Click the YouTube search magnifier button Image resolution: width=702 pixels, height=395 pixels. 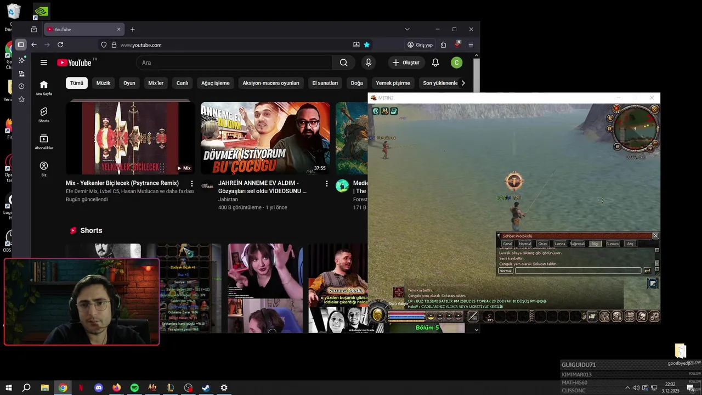pyautogui.click(x=343, y=63)
